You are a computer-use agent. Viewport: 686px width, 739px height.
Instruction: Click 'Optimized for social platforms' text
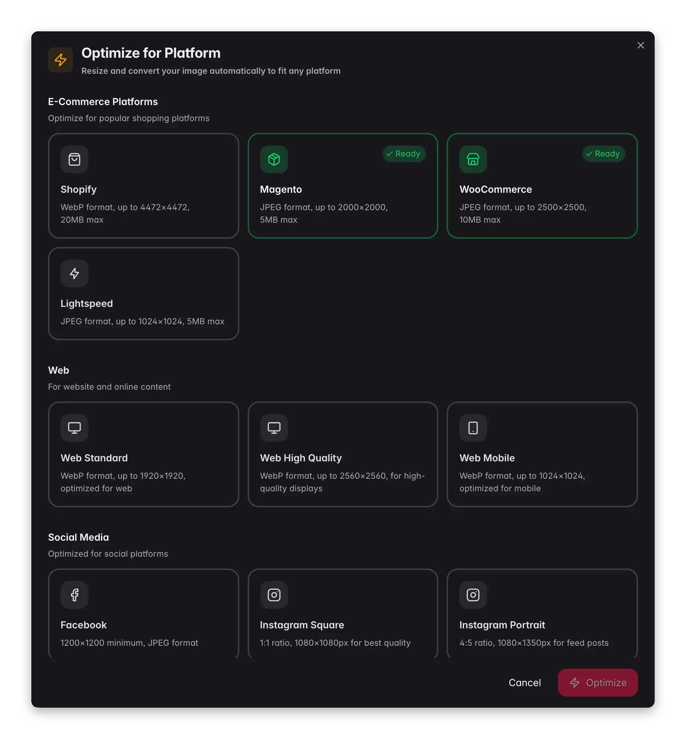point(108,554)
